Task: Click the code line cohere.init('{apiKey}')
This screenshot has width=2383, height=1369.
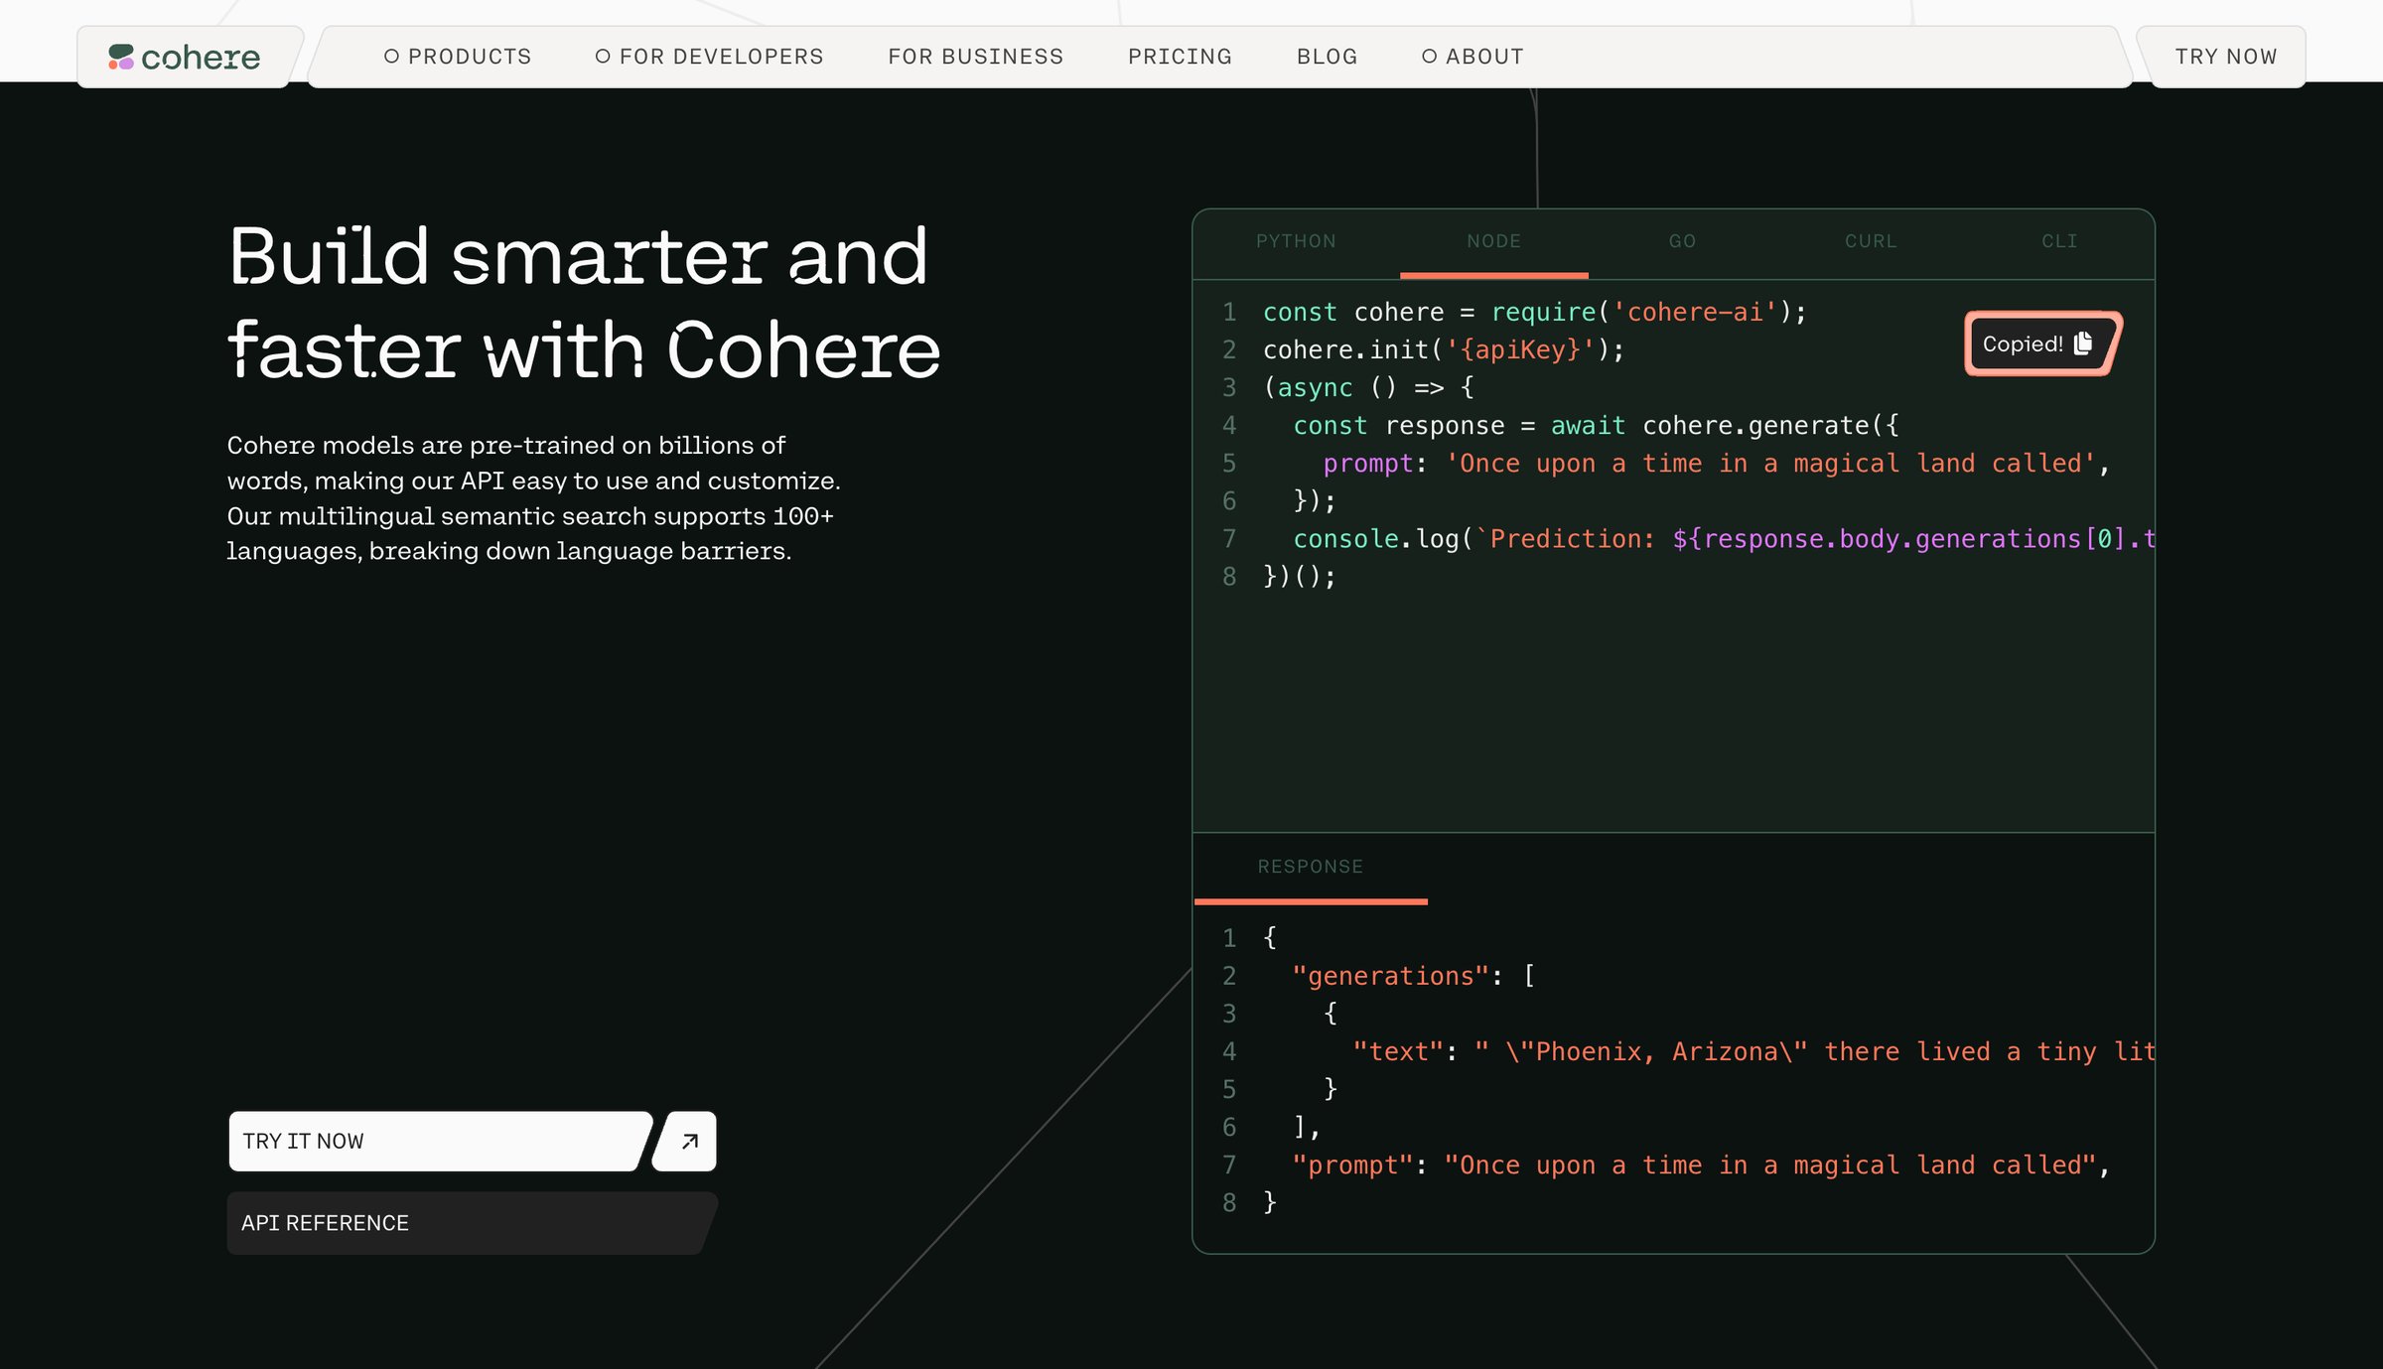Action: click(x=1443, y=349)
